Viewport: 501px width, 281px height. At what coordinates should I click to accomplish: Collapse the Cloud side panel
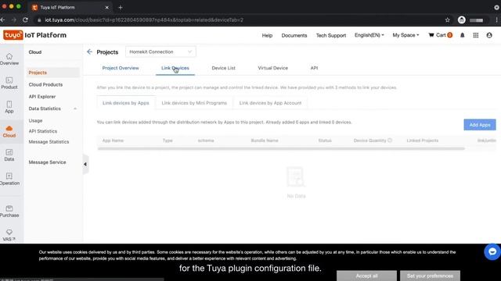click(85, 164)
